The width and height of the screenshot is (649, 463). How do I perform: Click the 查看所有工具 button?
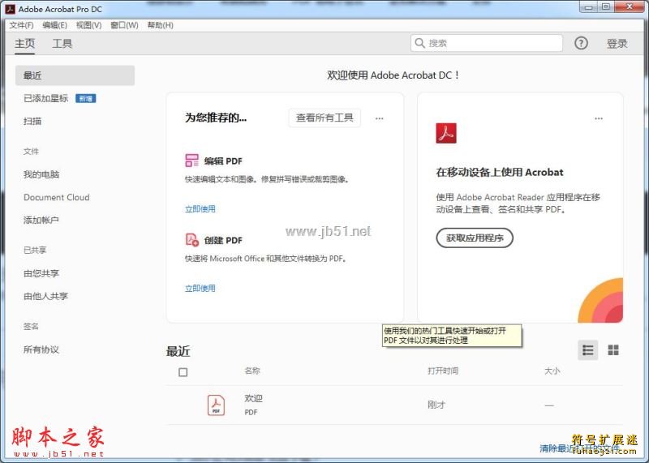click(324, 118)
